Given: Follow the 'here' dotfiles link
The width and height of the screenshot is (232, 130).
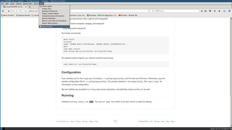Looking at the screenshot, I should [89, 89].
